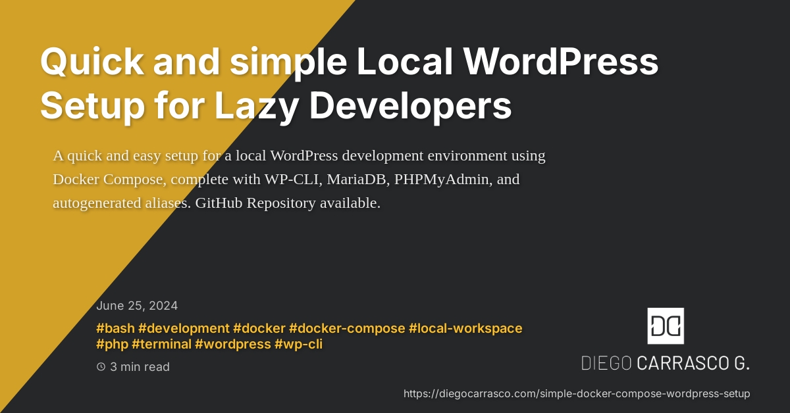Expand the tag list row

(309, 336)
